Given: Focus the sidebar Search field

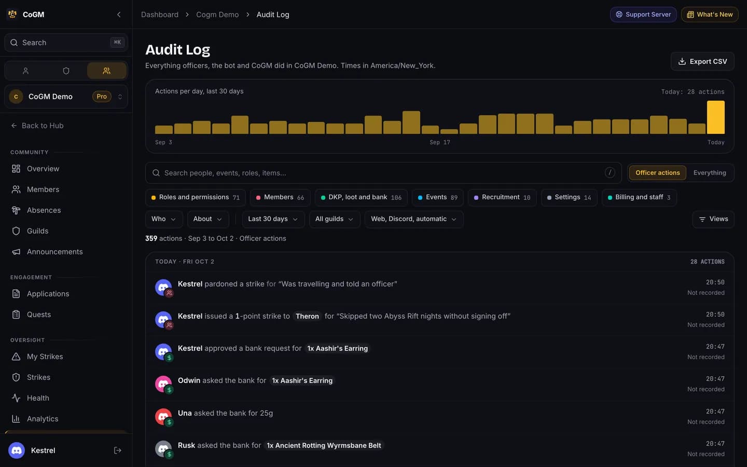Looking at the screenshot, I should tap(66, 43).
